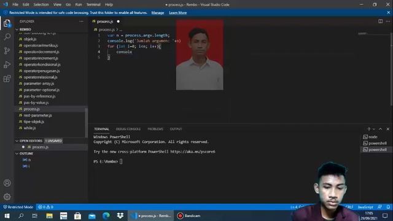Open Microsoft Store from taskbar
Viewport: 393px width, 221px height.
click(78, 215)
